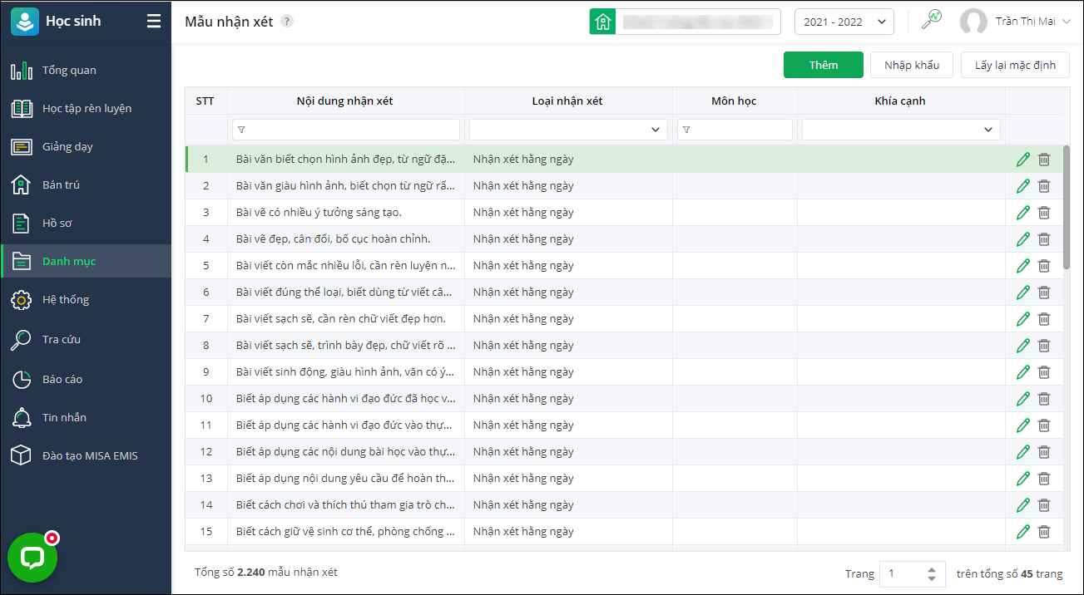Click Loại nhận xét column header
This screenshot has height=595, width=1084.
pyautogui.click(x=568, y=101)
